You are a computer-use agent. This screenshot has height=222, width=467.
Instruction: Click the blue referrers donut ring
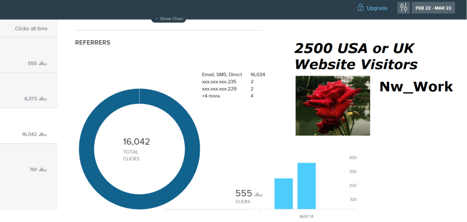pos(86,149)
